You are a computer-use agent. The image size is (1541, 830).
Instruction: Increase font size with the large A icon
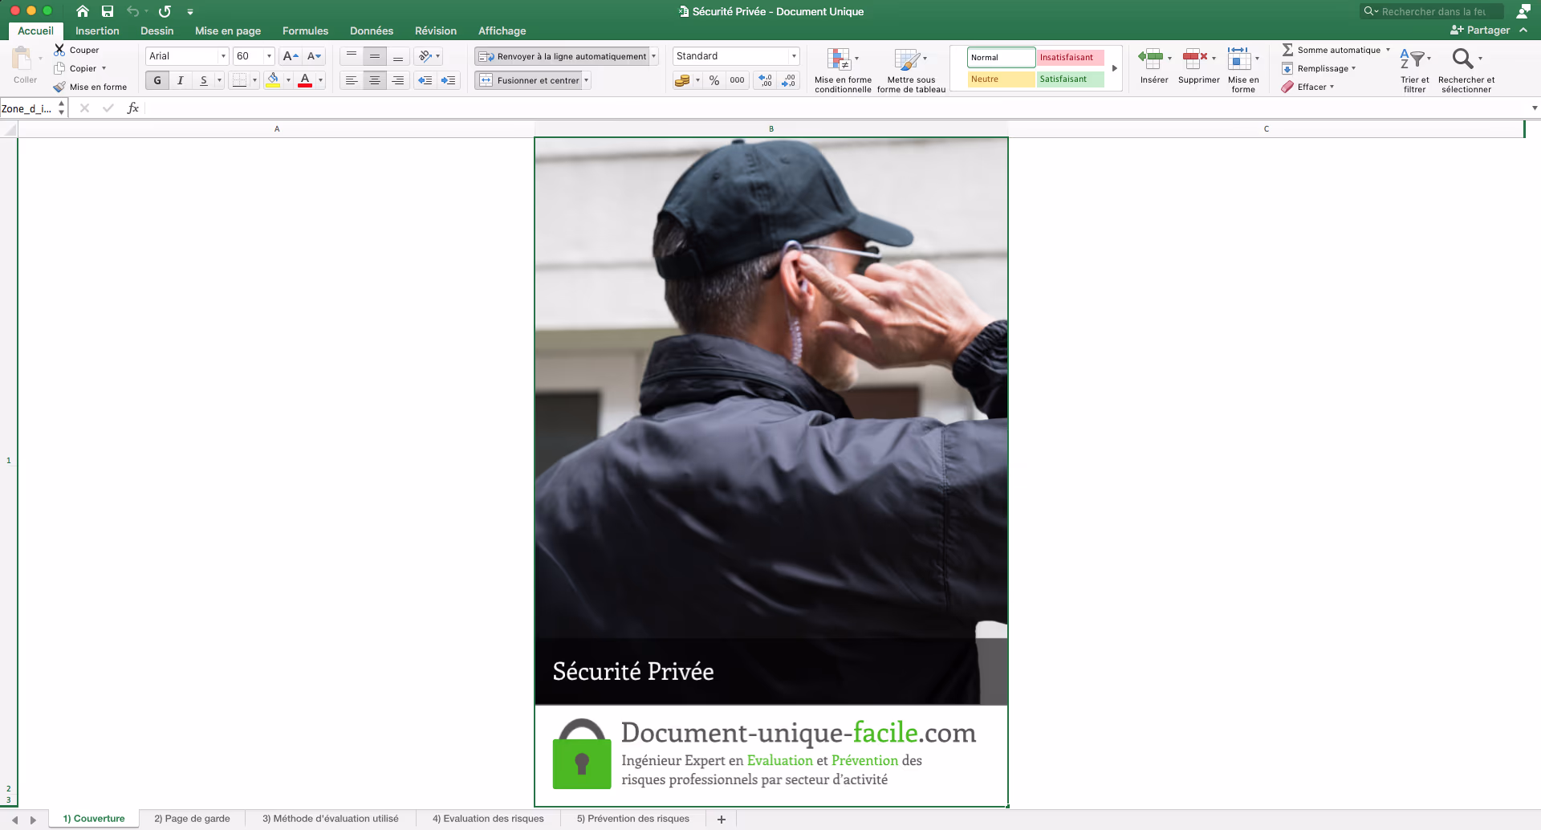pos(291,56)
